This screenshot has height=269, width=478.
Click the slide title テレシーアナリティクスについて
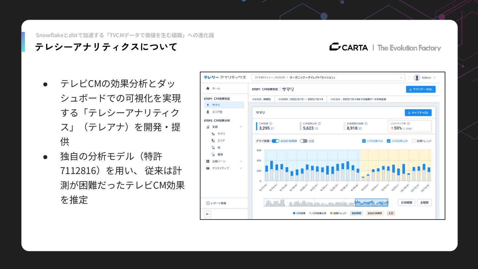(x=106, y=47)
